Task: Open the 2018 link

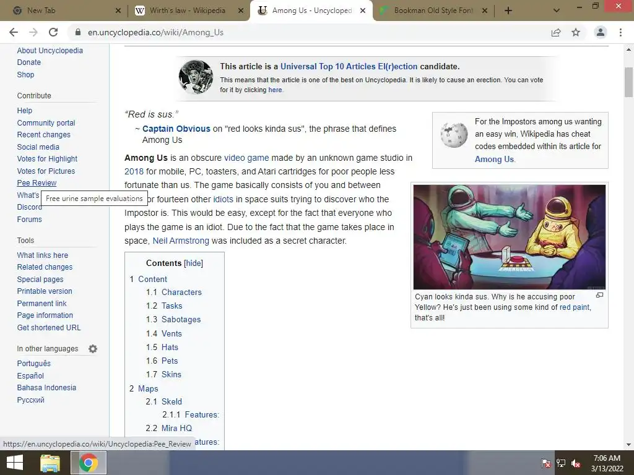Action: tap(134, 172)
